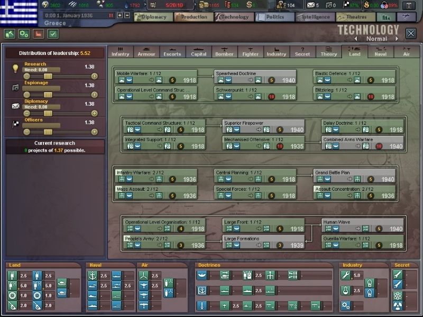
Task: Select the Infantry technology tab
Action: pos(121,51)
